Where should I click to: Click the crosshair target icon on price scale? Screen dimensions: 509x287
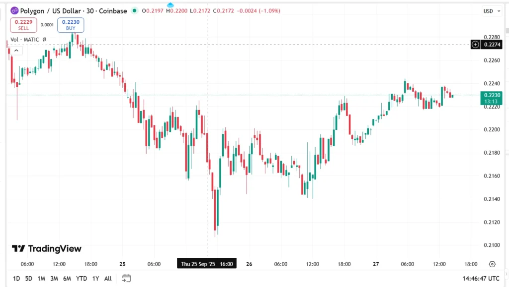tap(475, 44)
